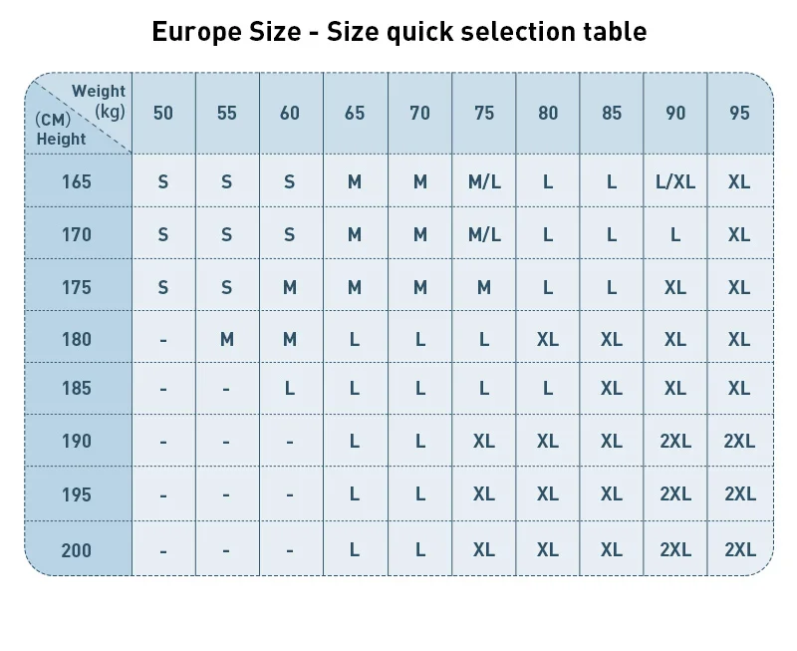Click the 2XL cell in bottom-right corner
Screen dimensions: 797x651
click(x=739, y=549)
